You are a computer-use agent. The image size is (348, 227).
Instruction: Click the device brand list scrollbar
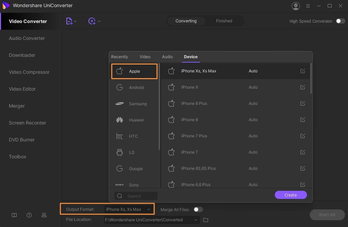coord(159,107)
